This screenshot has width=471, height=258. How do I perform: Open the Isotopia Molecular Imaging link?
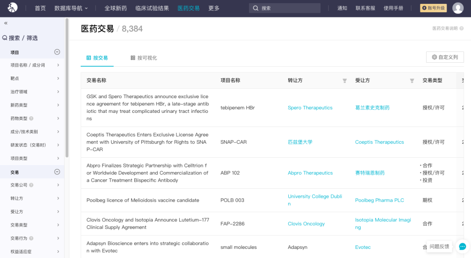pos(383,224)
